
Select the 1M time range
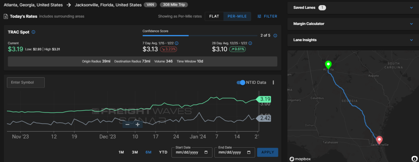click(x=121, y=152)
